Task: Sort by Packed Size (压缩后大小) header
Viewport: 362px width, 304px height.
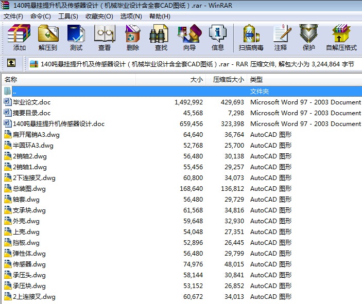Action: click(226, 80)
